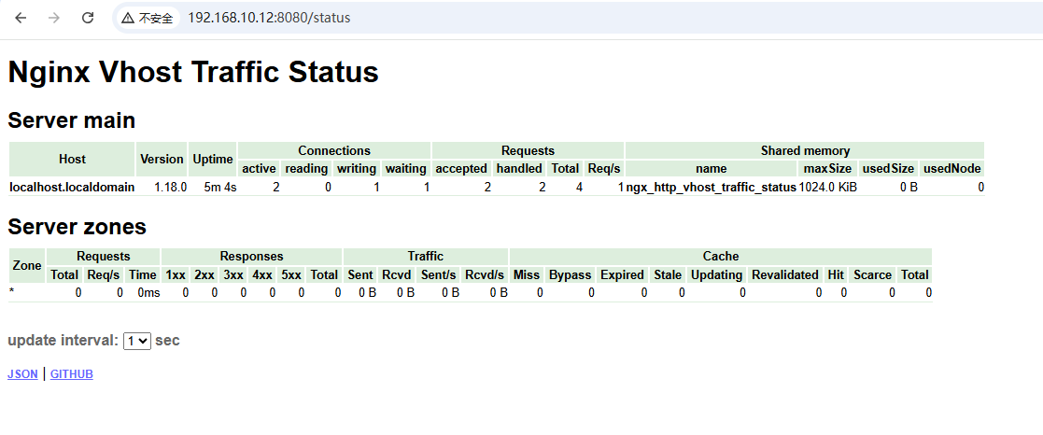Click the Zone column header

(x=27, y=265)
